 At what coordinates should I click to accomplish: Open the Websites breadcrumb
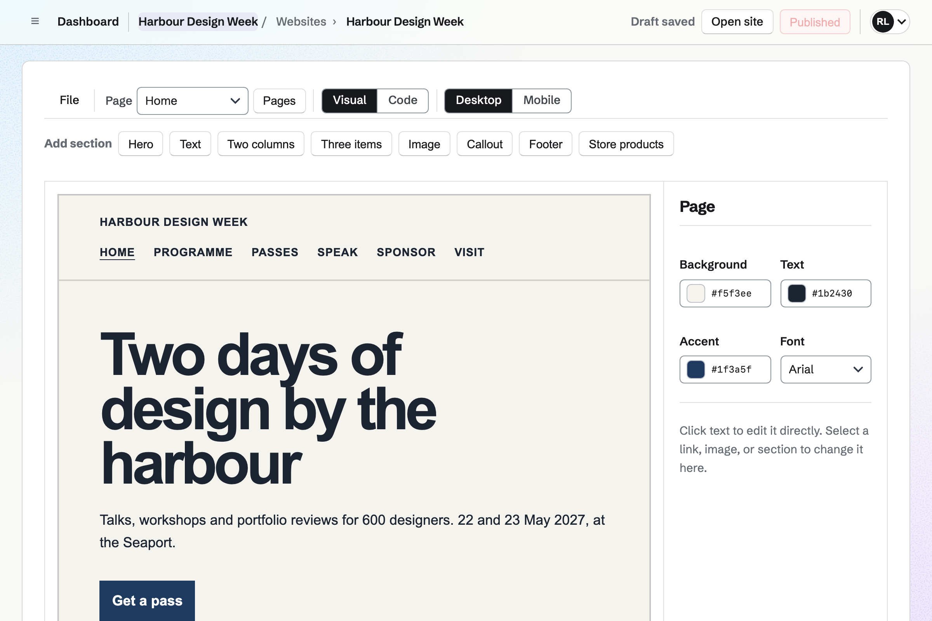(x=301, y=21)
